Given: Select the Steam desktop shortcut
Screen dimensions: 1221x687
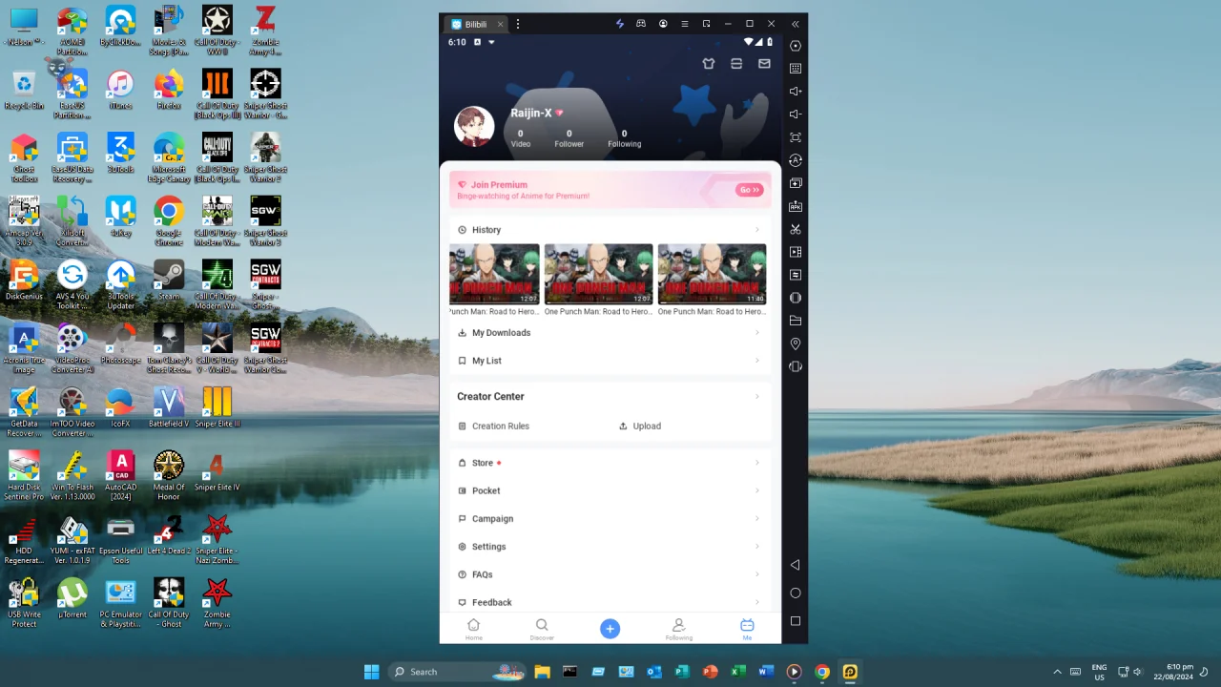Looking at the screenshot, I should (169, 281).
